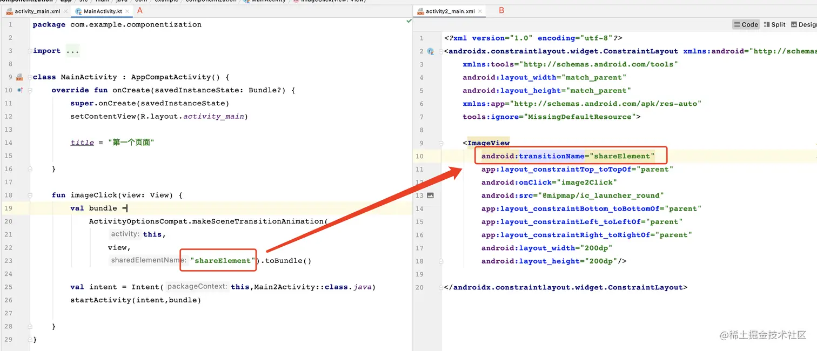Click android:layout_width="match_parent" attribute
Image resolution: width=817 pixels, height=351 pixels.
click(x=544, y=77)
